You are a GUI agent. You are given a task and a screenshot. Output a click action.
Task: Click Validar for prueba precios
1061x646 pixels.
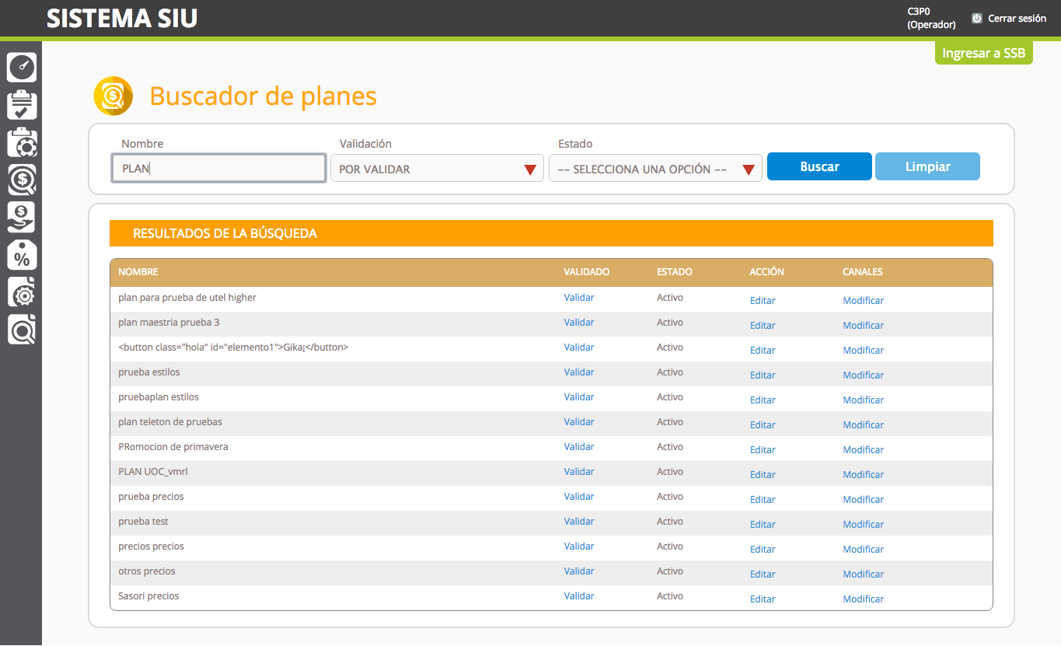coord(579,497)
